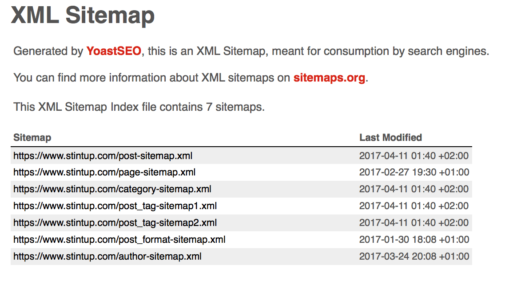Viewport: 509px width, 288px height.
Task: Follow the sitemaps.org link
Action: 329,78
